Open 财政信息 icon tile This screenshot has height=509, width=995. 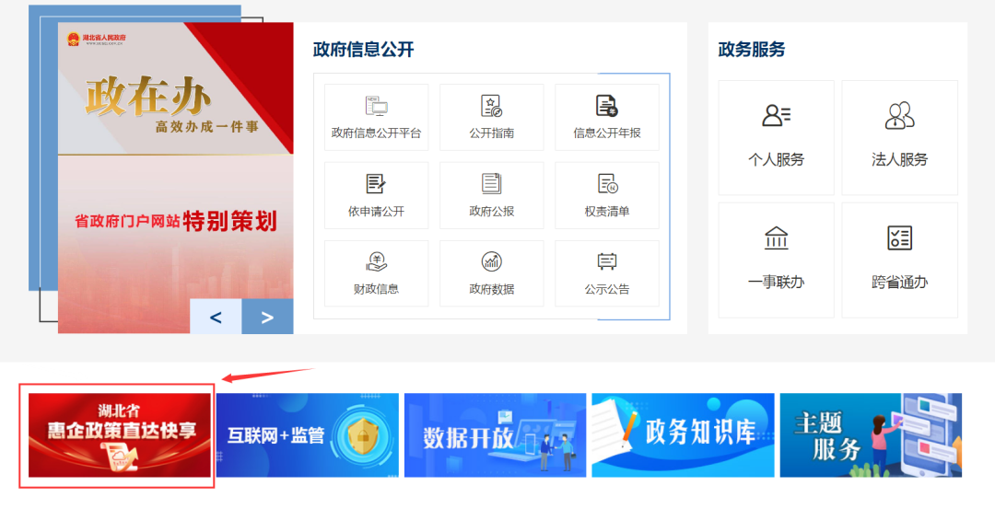[x=376, y=262]
